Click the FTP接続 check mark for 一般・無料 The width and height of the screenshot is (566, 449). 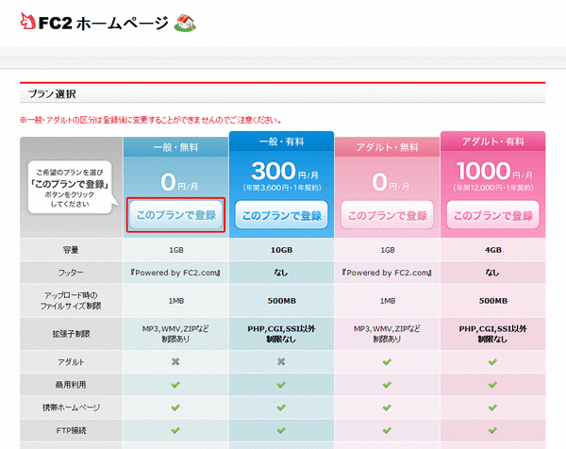175,430
